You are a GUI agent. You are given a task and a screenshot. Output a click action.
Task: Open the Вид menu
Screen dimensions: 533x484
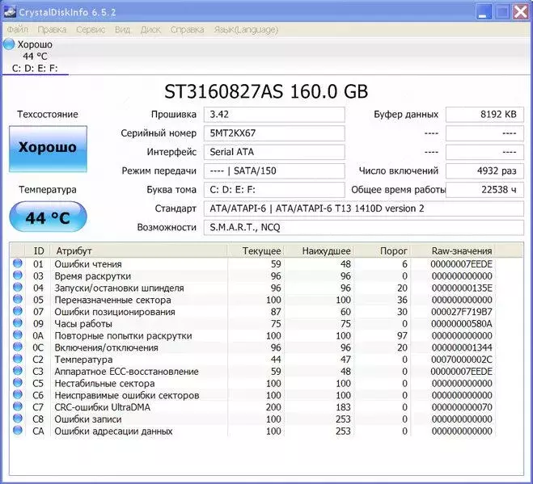[x=122, y=30]
